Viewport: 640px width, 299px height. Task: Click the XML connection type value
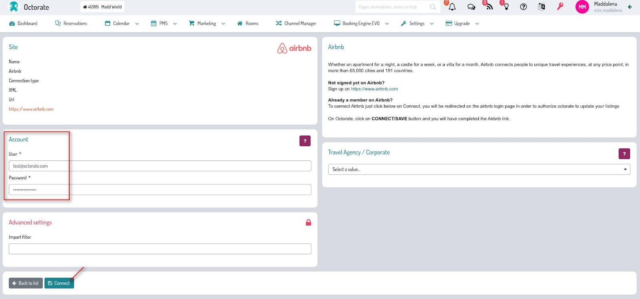(13, 90)
